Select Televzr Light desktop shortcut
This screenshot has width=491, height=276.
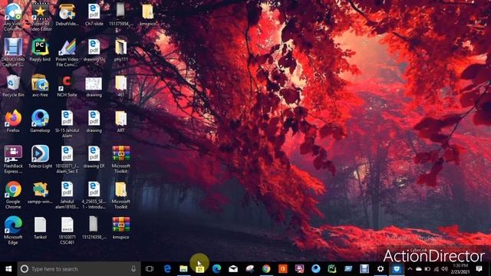(x=40, y=157)
